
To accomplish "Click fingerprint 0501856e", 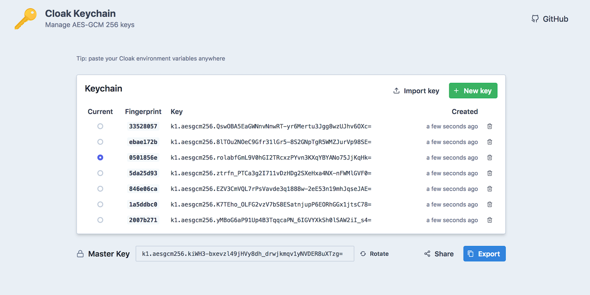I will [x=143, y=158].
